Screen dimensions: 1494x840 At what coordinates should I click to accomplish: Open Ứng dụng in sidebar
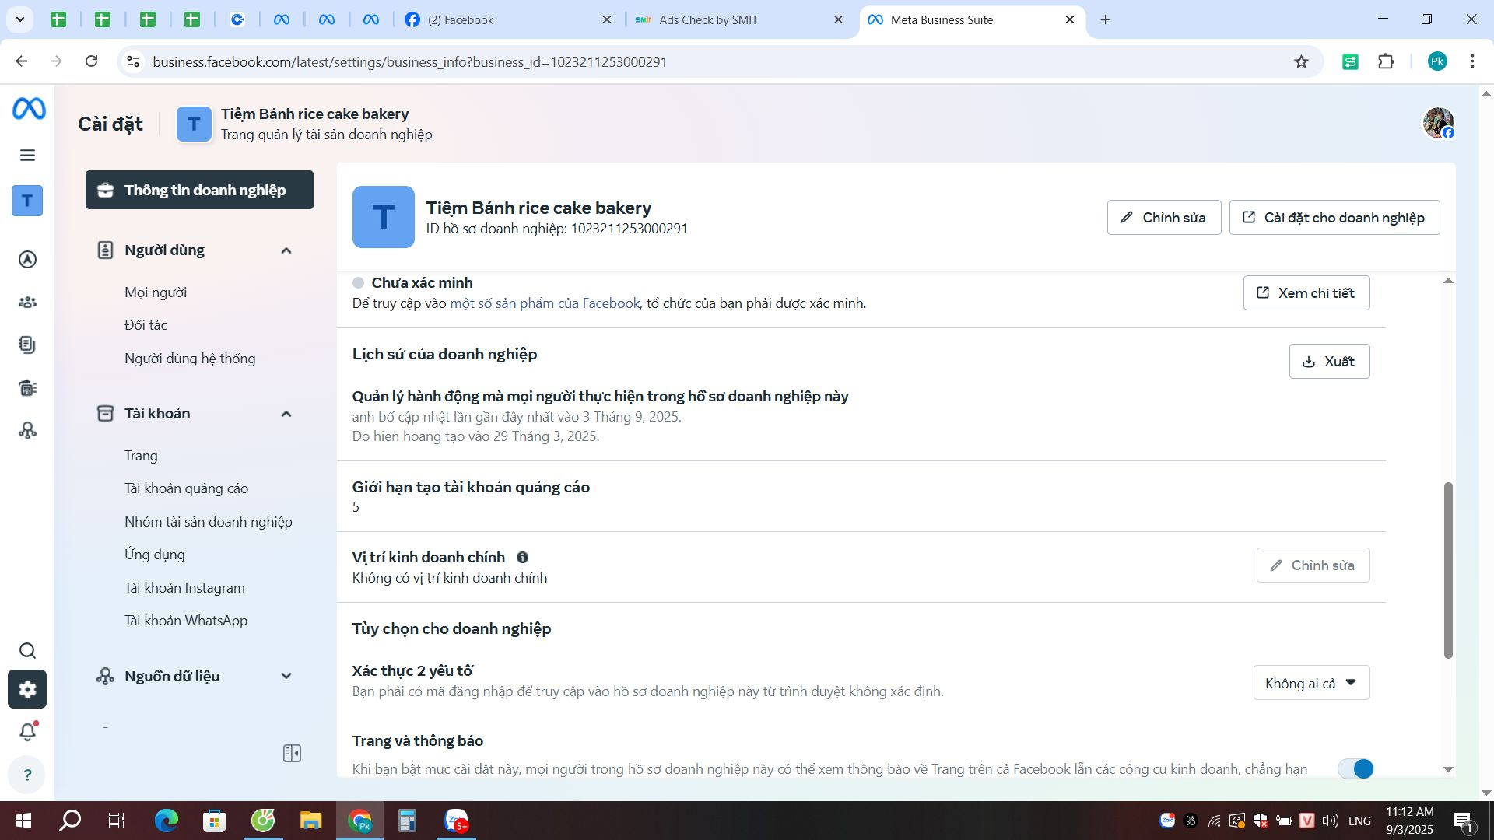point(155,555)
